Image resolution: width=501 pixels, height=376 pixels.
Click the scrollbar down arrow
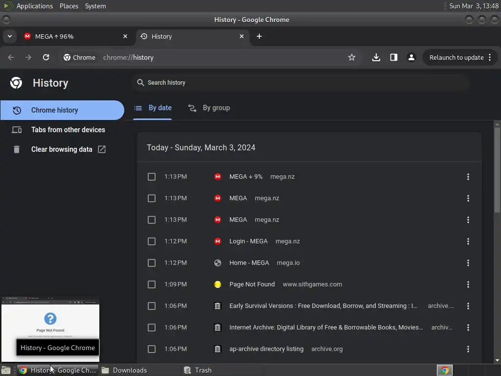pos(497,360)
